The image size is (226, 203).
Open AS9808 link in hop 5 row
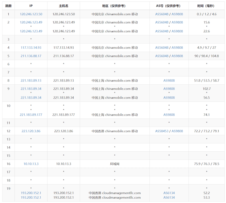coord(177,56)
